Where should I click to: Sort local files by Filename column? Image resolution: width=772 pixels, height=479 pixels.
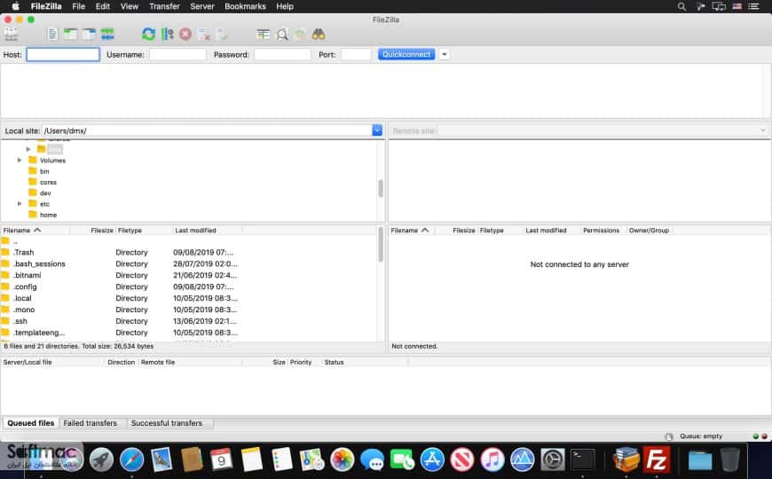click(35, 231)
